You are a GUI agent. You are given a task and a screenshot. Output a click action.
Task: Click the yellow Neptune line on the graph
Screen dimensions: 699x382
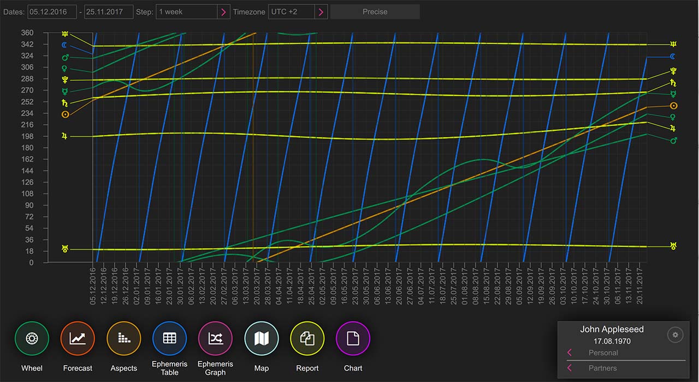pyautogui.click(x=382, y=43)
